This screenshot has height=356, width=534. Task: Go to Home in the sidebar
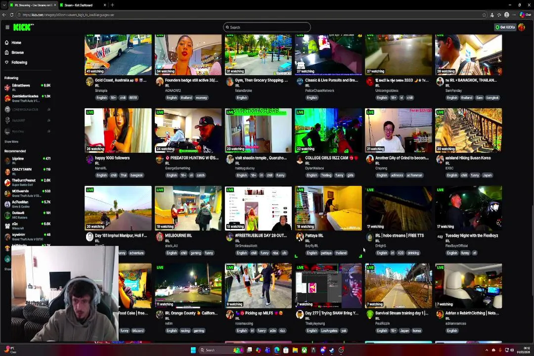click(x=16, y=43)
